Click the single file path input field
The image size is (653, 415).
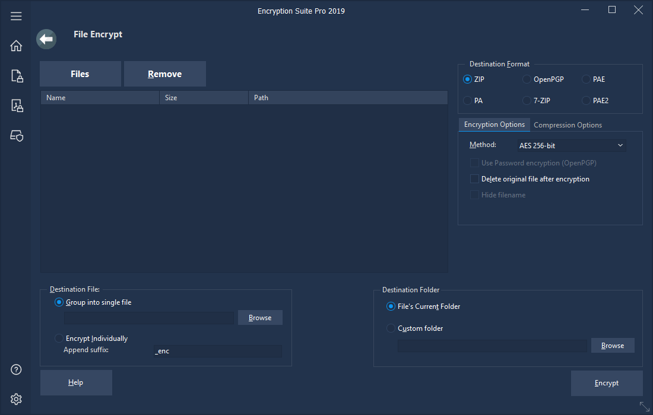click(x=149, y=318)
